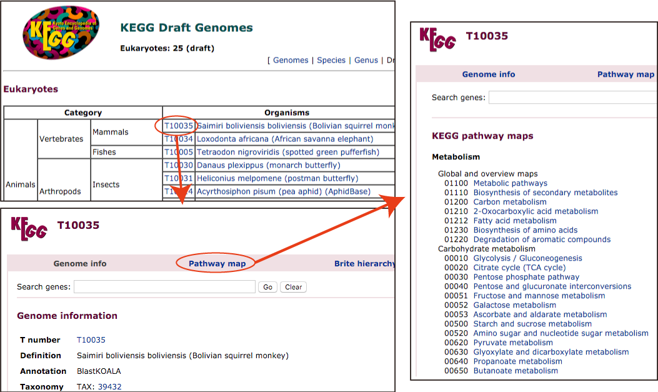Open the Genomes link in the top navigation
The width and height of the screenshot is (658, 392).
pyautogui.click(x=291, y=60)
